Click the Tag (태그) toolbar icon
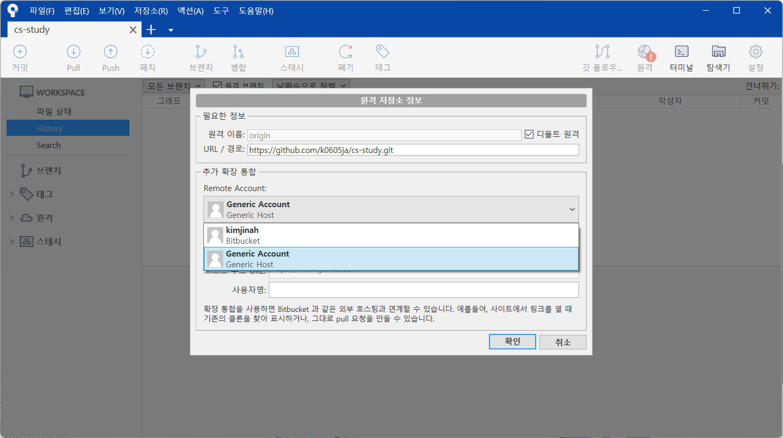Screen dimensions: 783x438 383,52
